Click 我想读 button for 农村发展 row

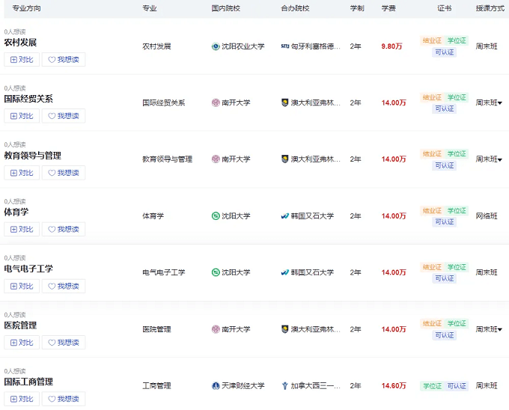tap(64, 59)
